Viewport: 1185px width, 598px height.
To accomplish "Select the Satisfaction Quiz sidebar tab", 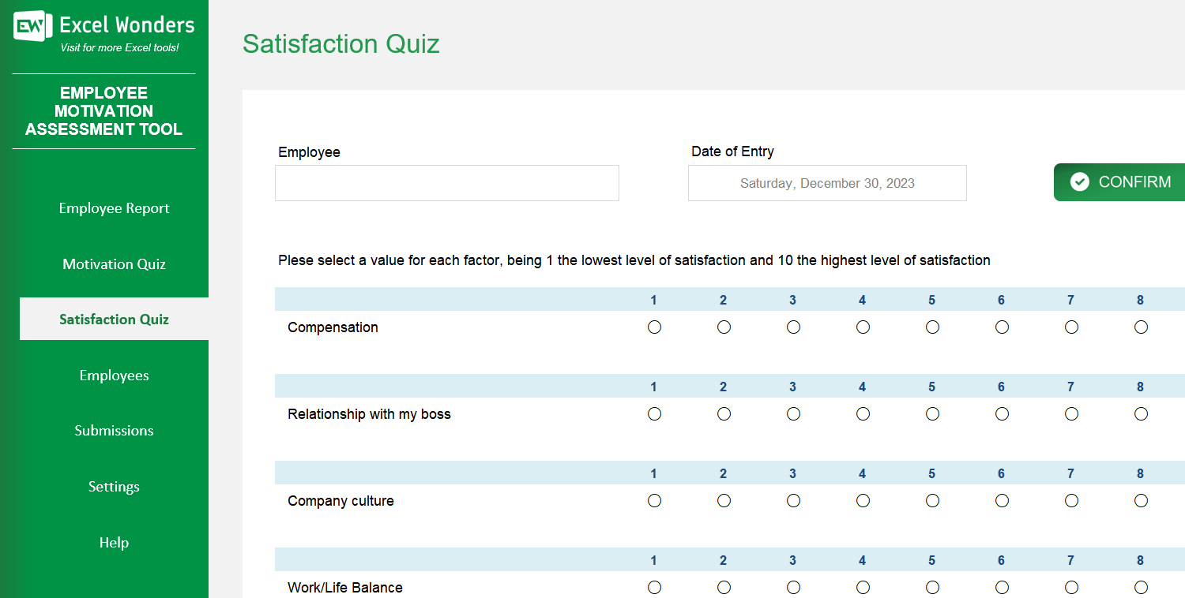I will (x=114, y=319).
